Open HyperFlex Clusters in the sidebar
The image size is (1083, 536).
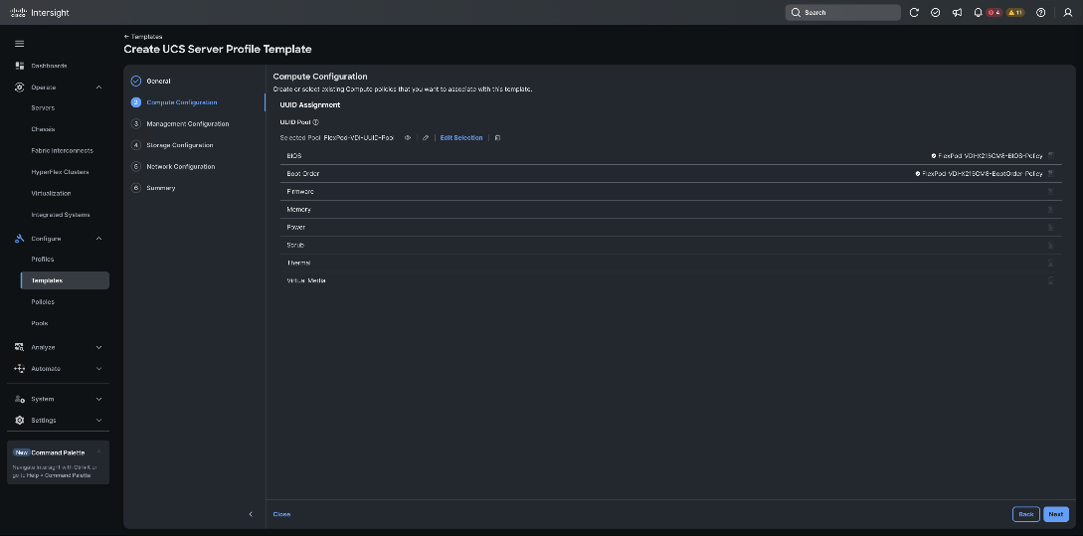pyautogui.click(x=60, y=172)
